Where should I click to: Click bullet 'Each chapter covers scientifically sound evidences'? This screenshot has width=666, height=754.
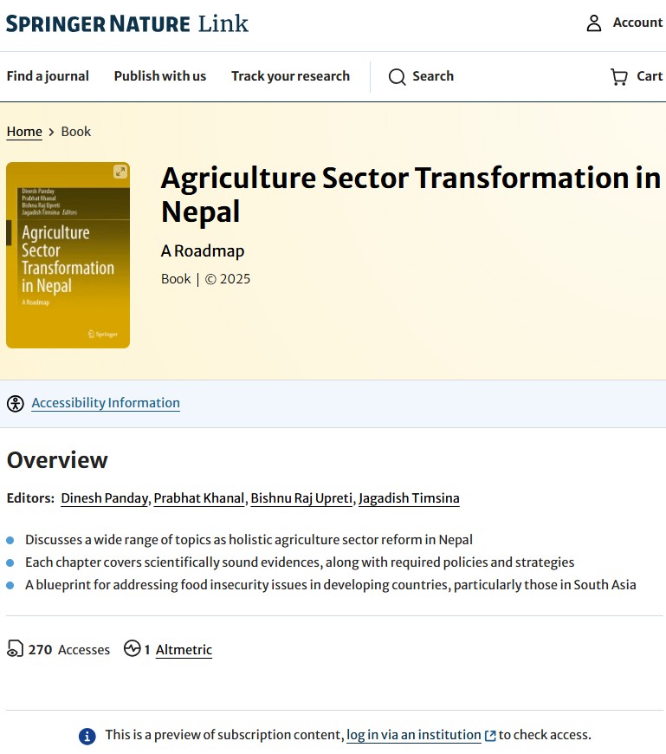[300, 562]
